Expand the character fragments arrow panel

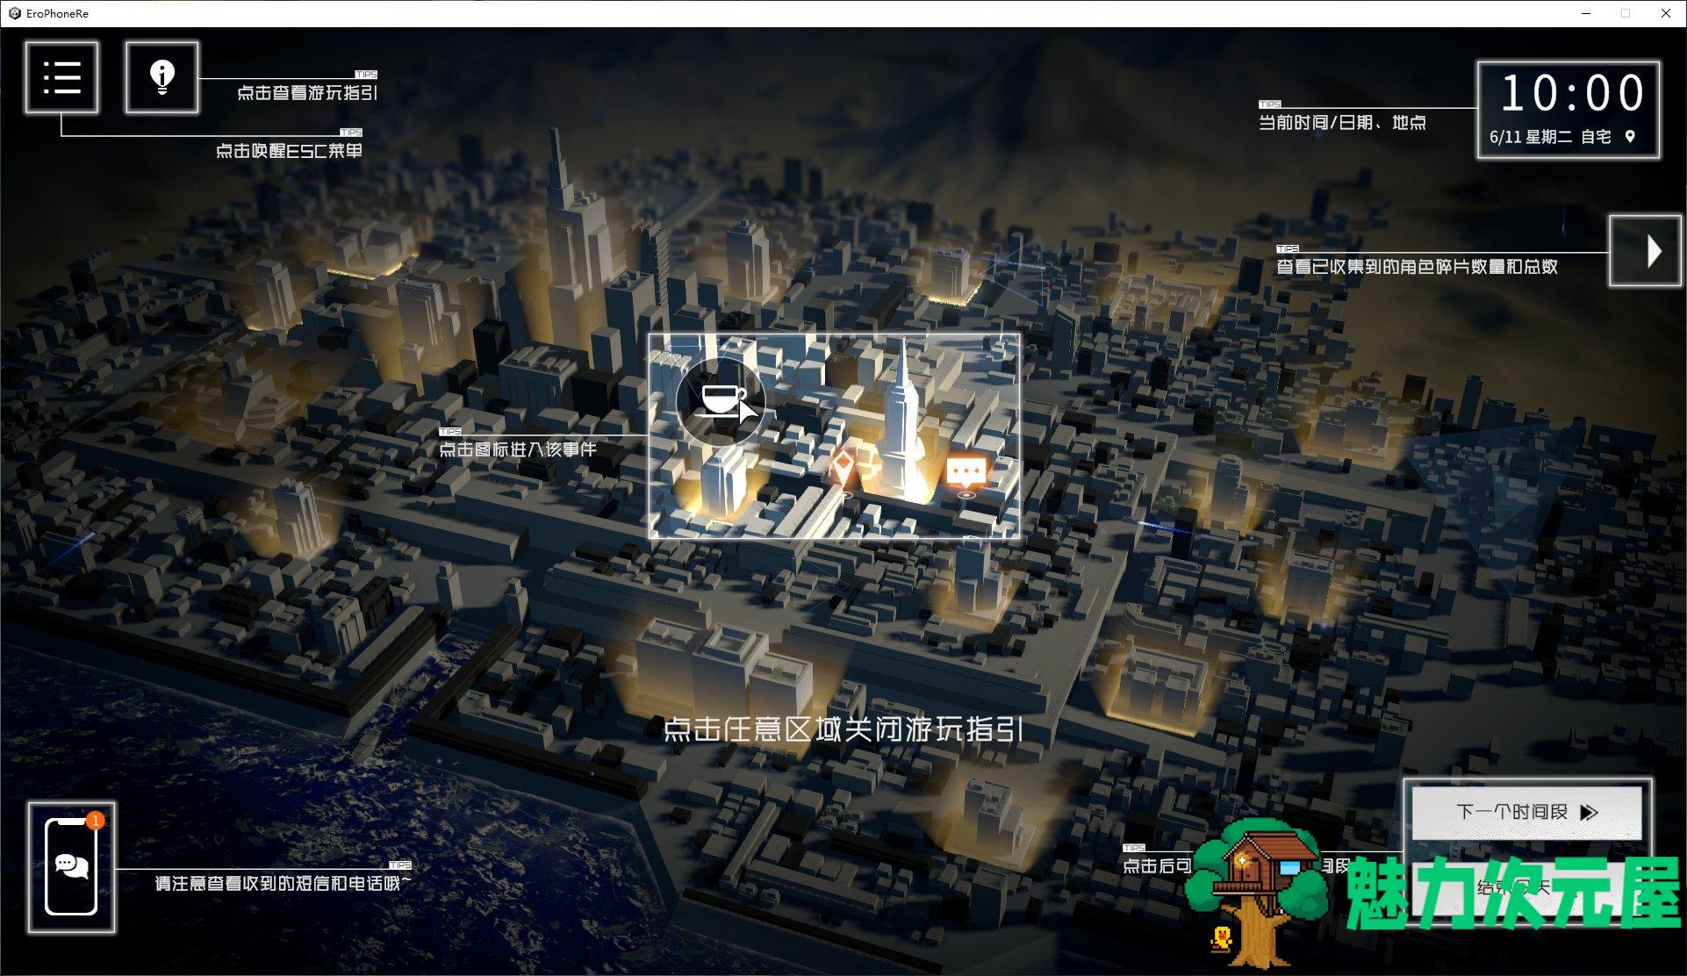(x=1645, y=251)
